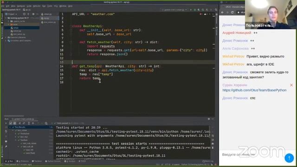
Task: Toggle Show Passed tests filter
Action: click(x=11, y=123)
